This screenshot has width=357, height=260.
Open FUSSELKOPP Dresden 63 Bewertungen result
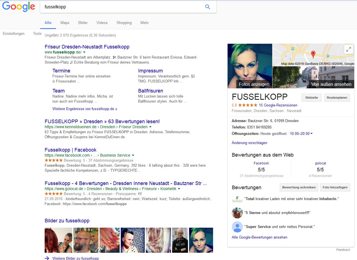[x=102, y=122]
